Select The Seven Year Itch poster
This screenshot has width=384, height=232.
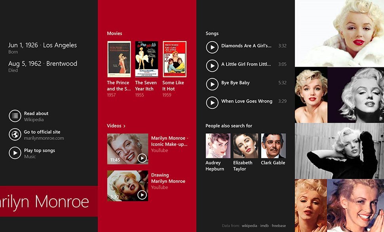pos(146,58)
